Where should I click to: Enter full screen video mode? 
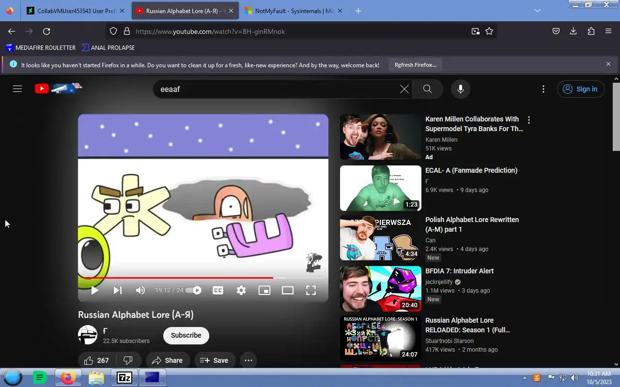[x=311, y=290]
